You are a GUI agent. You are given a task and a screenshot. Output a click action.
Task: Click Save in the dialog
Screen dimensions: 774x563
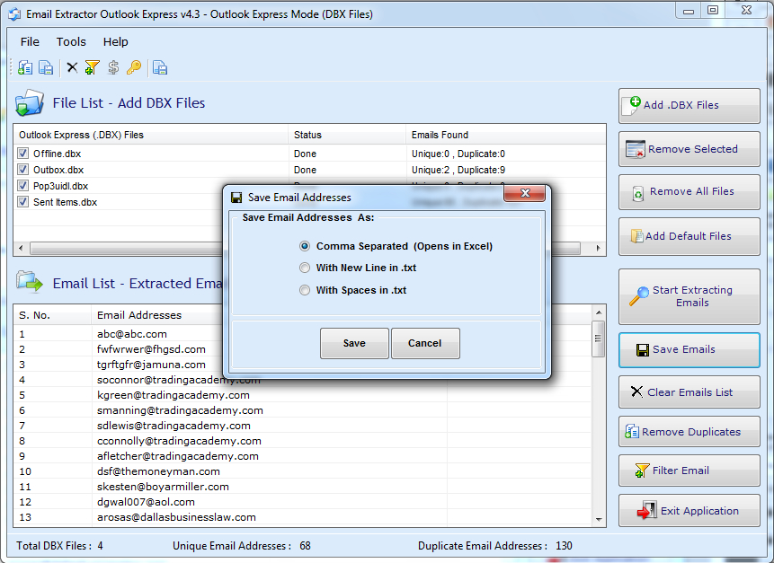(x=354, y=343)
